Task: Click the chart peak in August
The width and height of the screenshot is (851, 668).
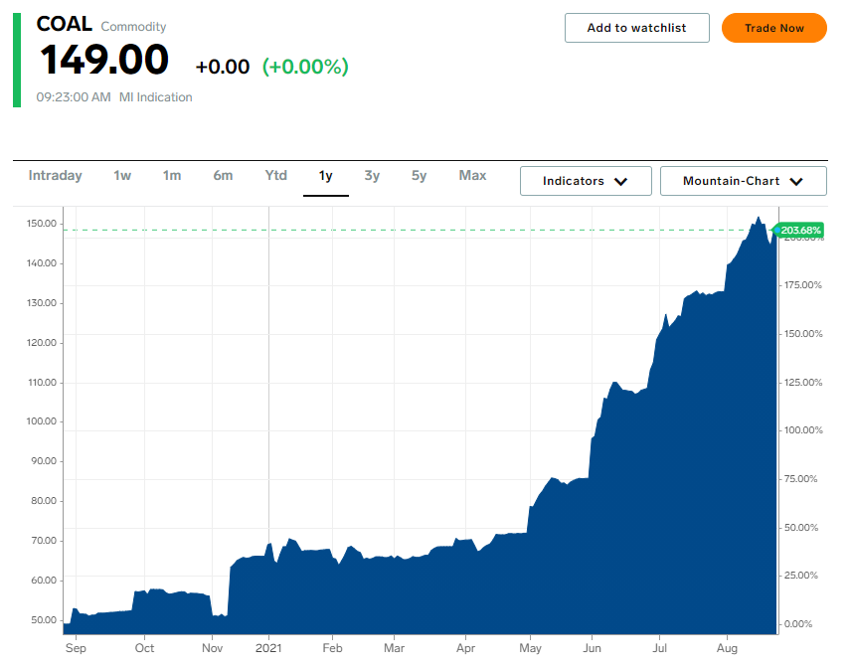Action: point(758,218)
